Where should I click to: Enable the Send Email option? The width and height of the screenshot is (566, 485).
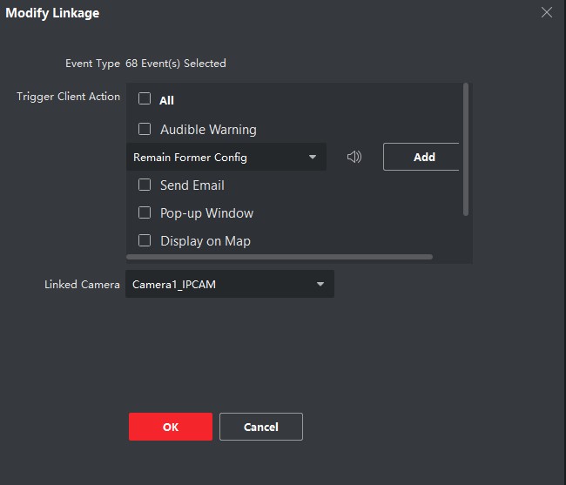[145, 185]
